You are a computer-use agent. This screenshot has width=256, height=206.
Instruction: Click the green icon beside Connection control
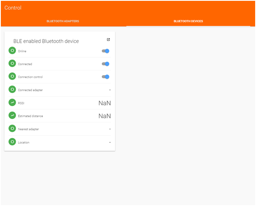click(x=12, y=76)
